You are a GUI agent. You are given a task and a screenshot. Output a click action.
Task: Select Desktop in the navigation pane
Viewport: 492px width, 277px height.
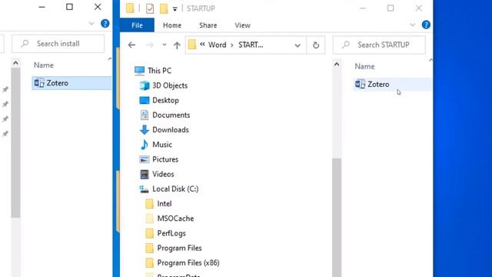(165, 100)
